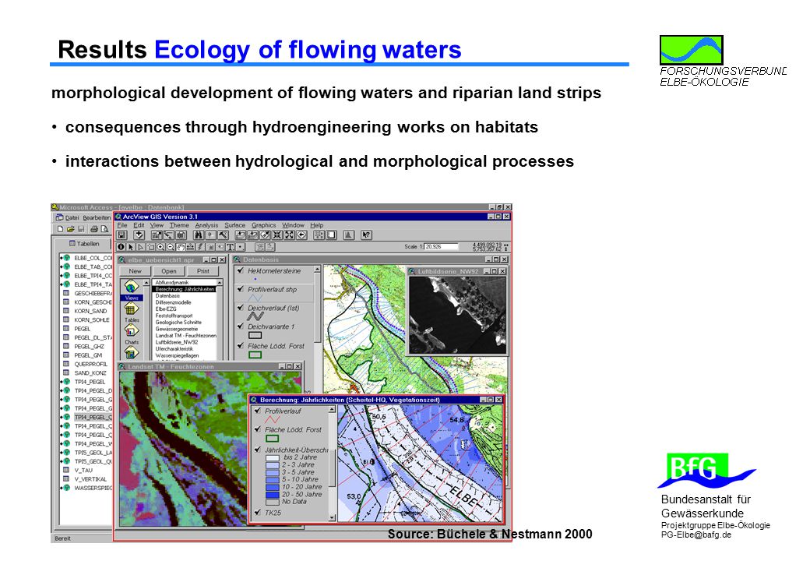Click the 5 - 10 Jahre color swatch
The width and height of the screenshot is (810, 561).
point(273,479)
